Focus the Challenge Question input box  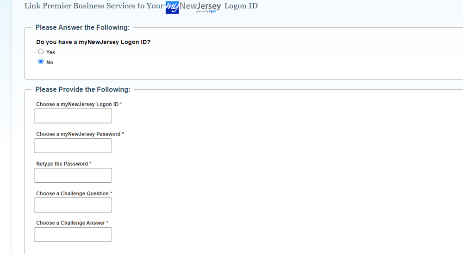73,205
